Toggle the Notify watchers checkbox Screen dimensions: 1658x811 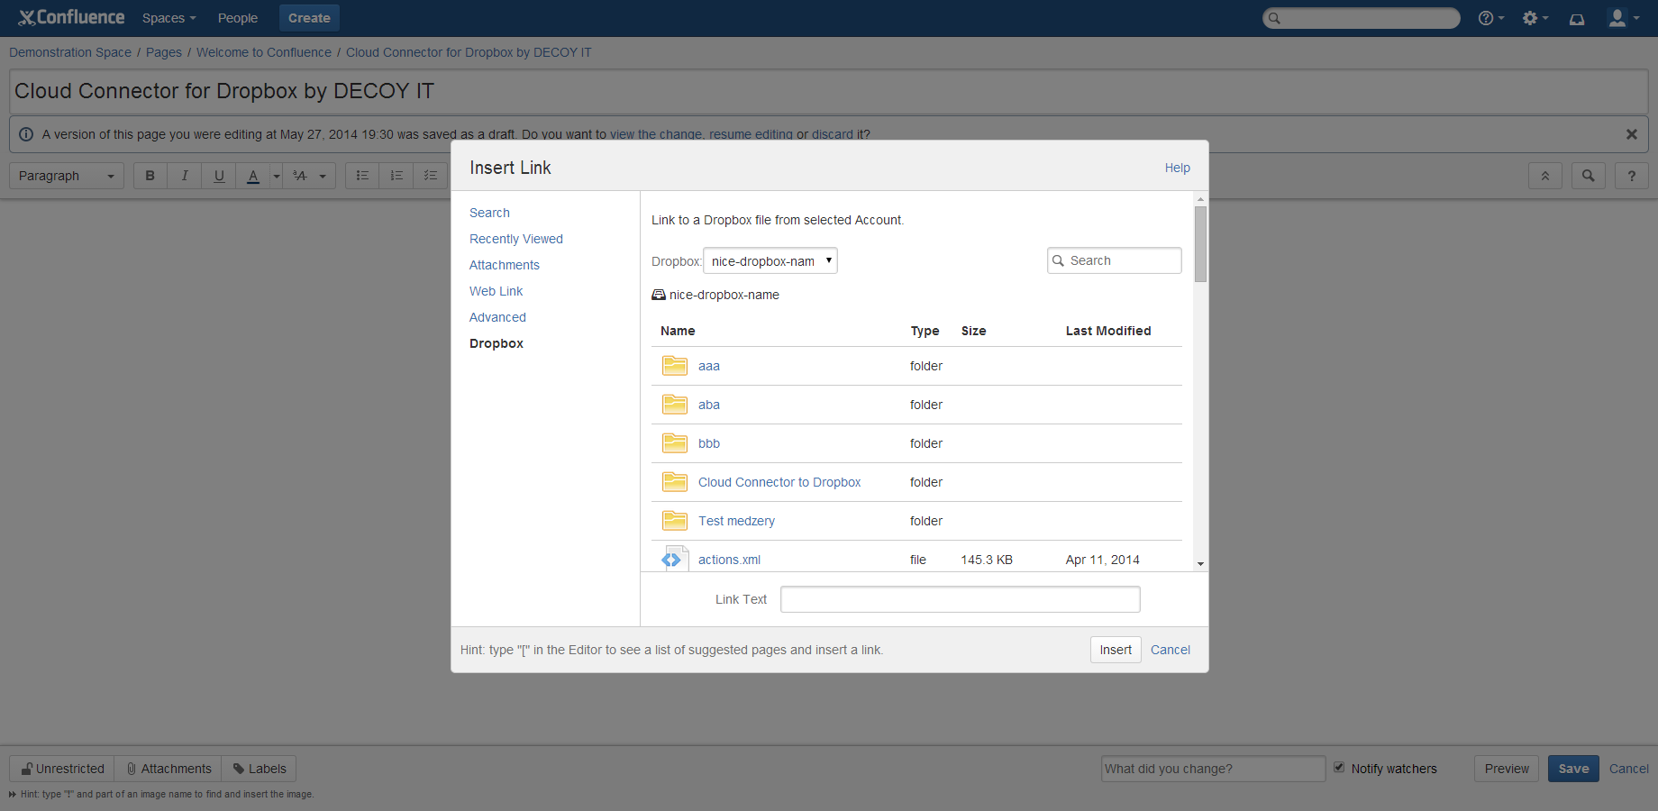[x=1339, y=768]
